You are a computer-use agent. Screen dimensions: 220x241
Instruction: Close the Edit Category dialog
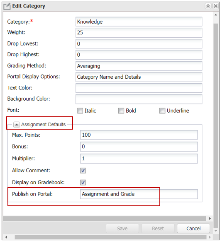point(215,6)
